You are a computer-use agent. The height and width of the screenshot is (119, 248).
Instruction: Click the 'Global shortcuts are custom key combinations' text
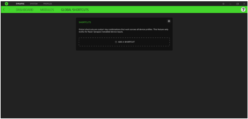pos(124,31)
